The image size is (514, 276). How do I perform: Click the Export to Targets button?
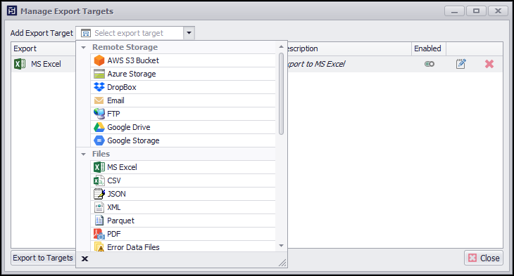click(43, 258)
